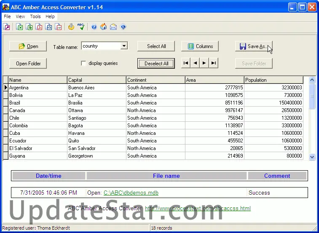Open the View menu
This screenshot has width=319, height=233.
tap(20, 16)
